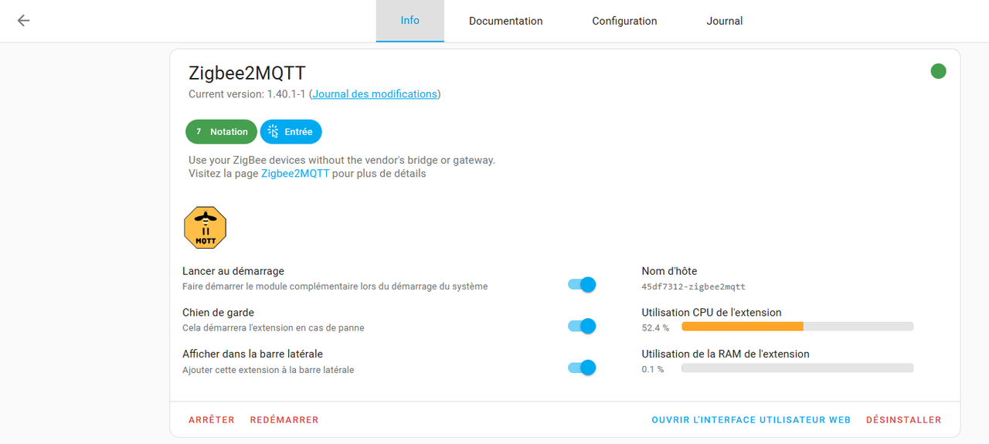This screenshot has height=444, width=989.
Task: Click ARRÊTER to stop the add-on
Action: 212,420
